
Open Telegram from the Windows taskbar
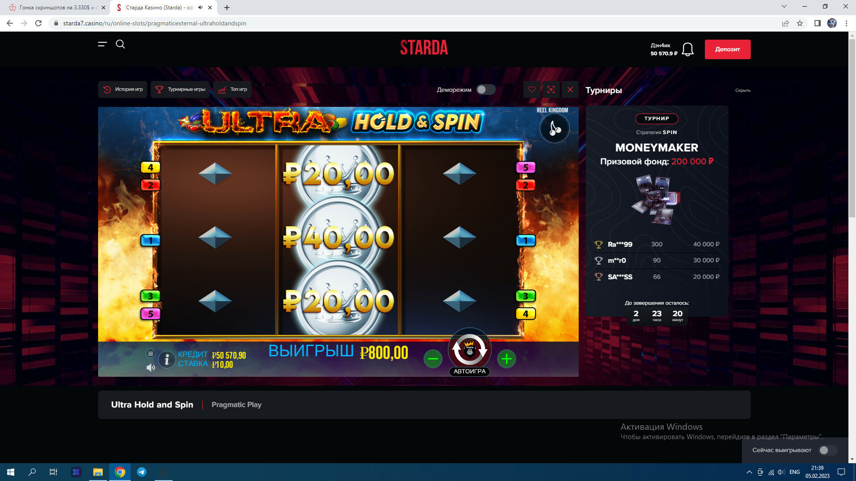coord(142,472)
